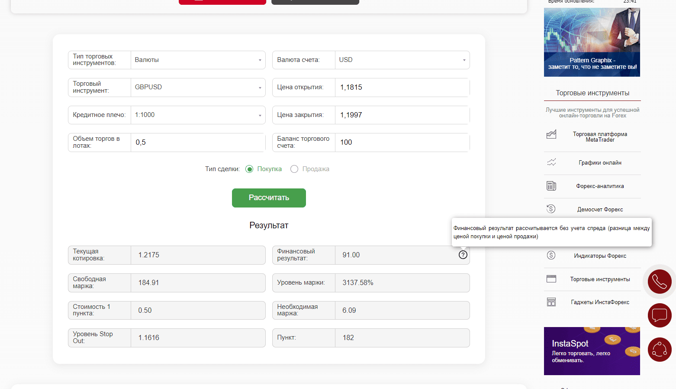Click the Forex indicators coin icon
This screenshot has height=389, width=676.
(x=551, y=255)
